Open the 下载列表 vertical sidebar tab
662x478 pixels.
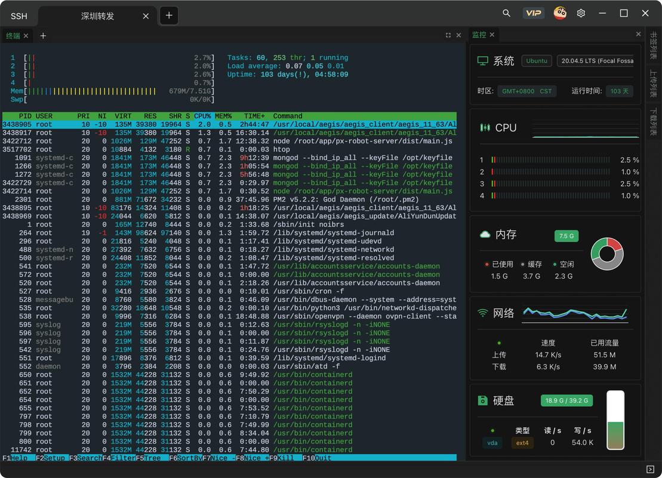[654, 114]
